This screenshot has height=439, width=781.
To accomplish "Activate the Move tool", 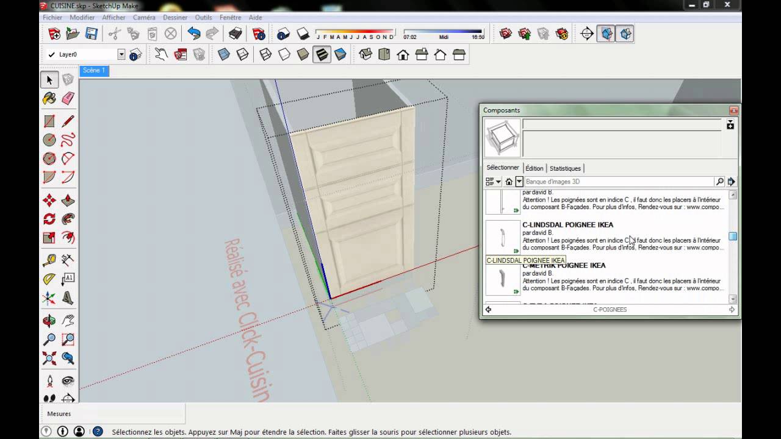I will tap(49, 201).
